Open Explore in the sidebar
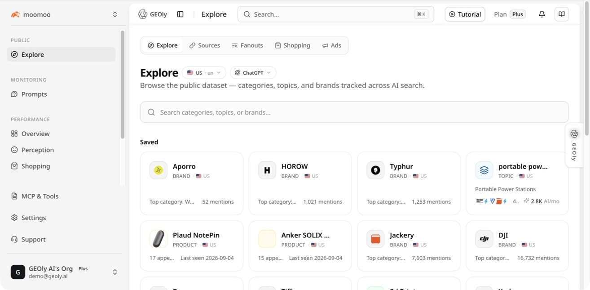Viewport: 590px width, 290px height. (x=62, y=54)
